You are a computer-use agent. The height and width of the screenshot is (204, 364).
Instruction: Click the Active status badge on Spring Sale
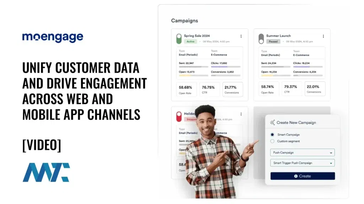click(191, 42)
